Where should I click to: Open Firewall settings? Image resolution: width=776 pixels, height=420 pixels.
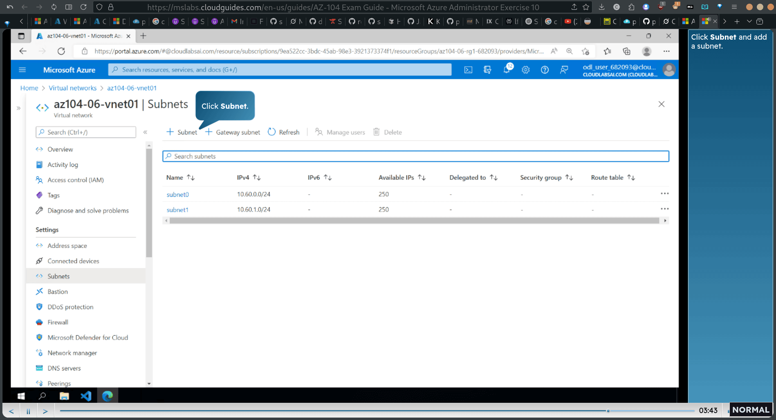(58, 322)
